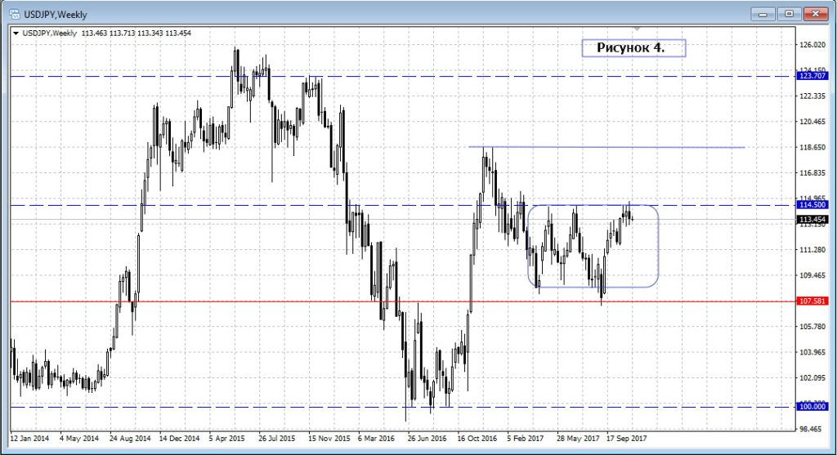Click the 123.707 price level tag

(x=812, y=76)
